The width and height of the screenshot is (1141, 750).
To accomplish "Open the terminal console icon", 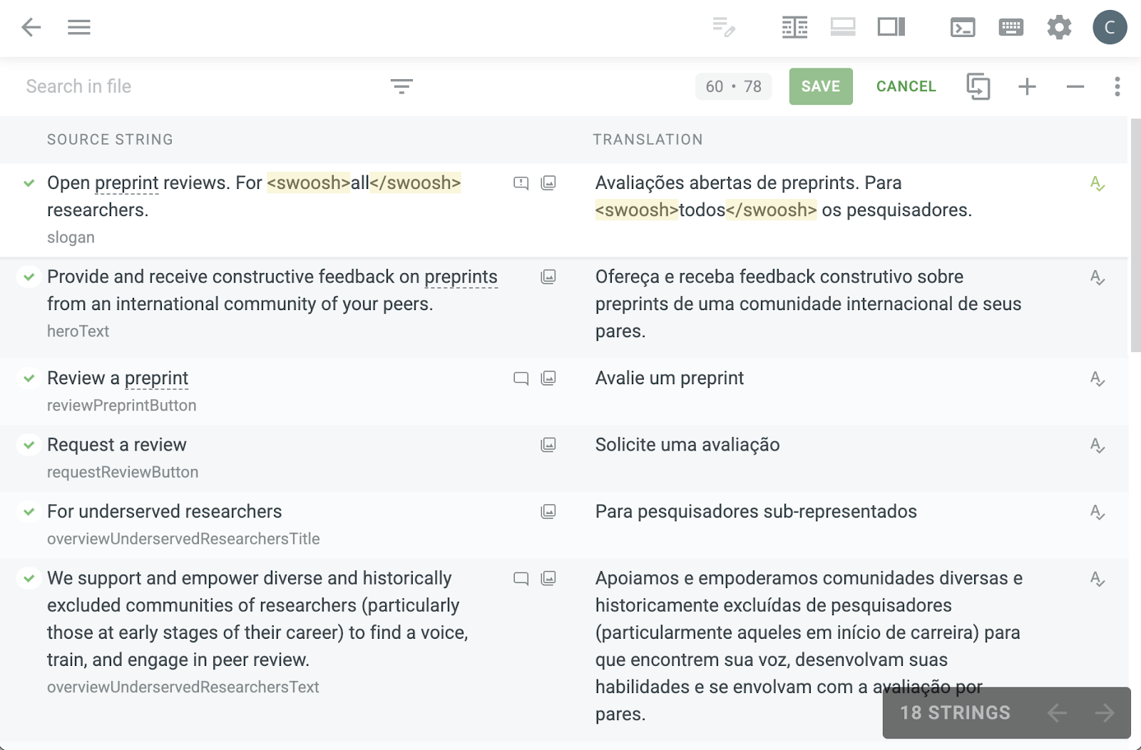I will coord(963,28).
